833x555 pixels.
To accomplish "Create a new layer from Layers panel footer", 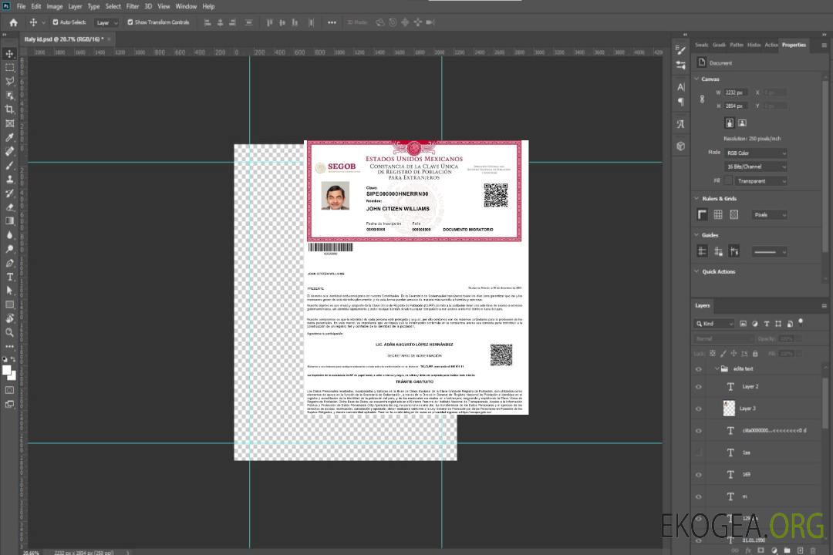I will [800, 550].
